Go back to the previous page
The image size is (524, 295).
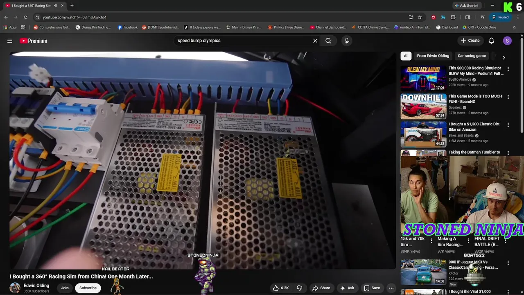[x=6, y=17]
